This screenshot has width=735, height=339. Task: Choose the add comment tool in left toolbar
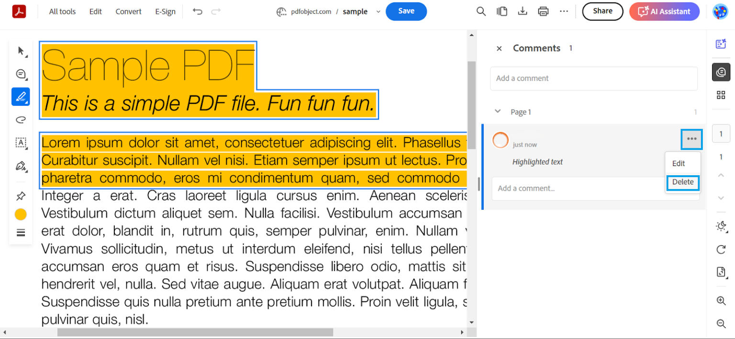(x=21, y=74)
